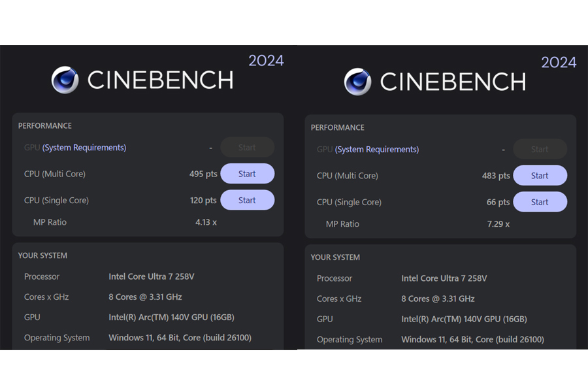Click the 2024 version label, right window
The height and width of the screenshot is (392, 588).
coord(559,63)
